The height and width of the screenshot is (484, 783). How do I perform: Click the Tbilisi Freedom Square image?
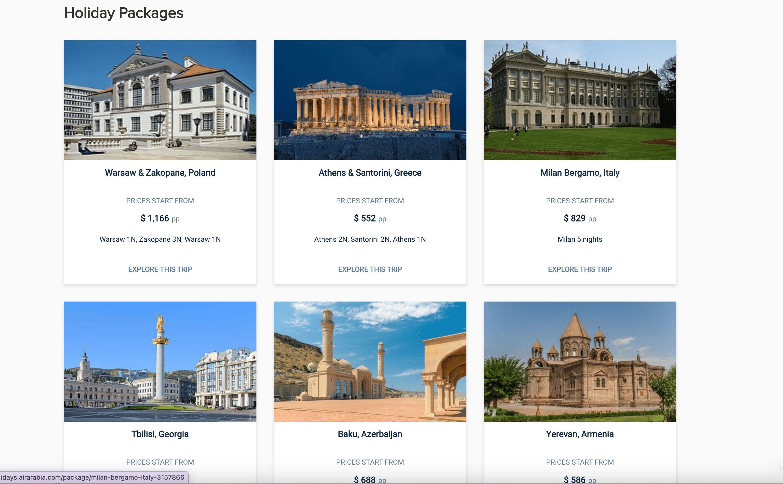click(160, 361)
